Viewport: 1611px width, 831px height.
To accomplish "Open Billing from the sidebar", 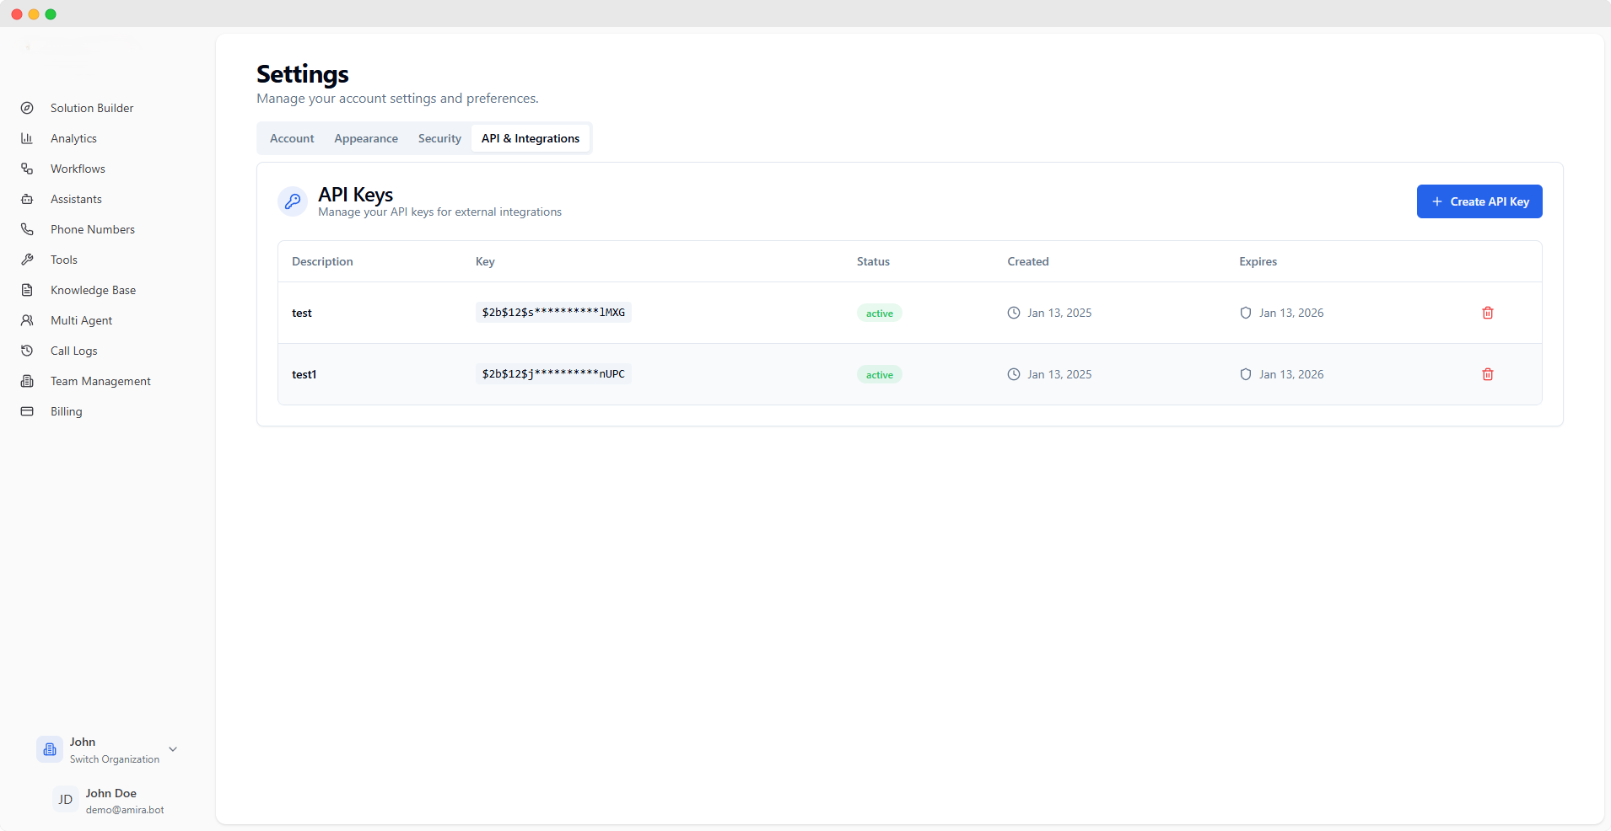I will 28,411.
